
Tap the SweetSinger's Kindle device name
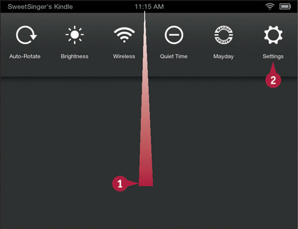click(40, 7)
